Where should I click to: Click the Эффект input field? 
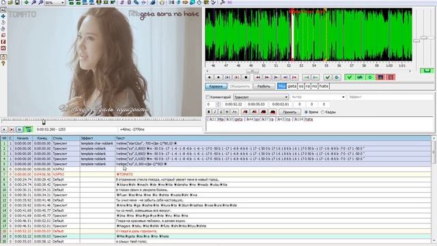[390, 97]
